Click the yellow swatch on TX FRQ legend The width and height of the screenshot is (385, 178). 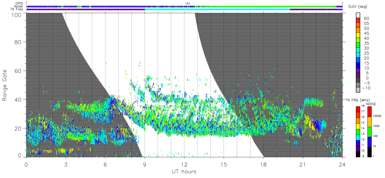click(358, 126)
